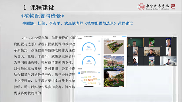Tap the back arrow in the student work screen
Viewport: 182px width, 102px height.
[103, 37]
